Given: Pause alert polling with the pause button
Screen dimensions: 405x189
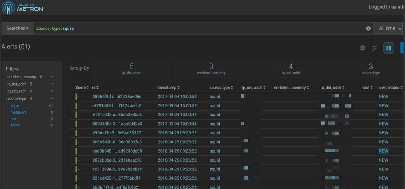Looking at the screenshot, I should click(388, 48).
